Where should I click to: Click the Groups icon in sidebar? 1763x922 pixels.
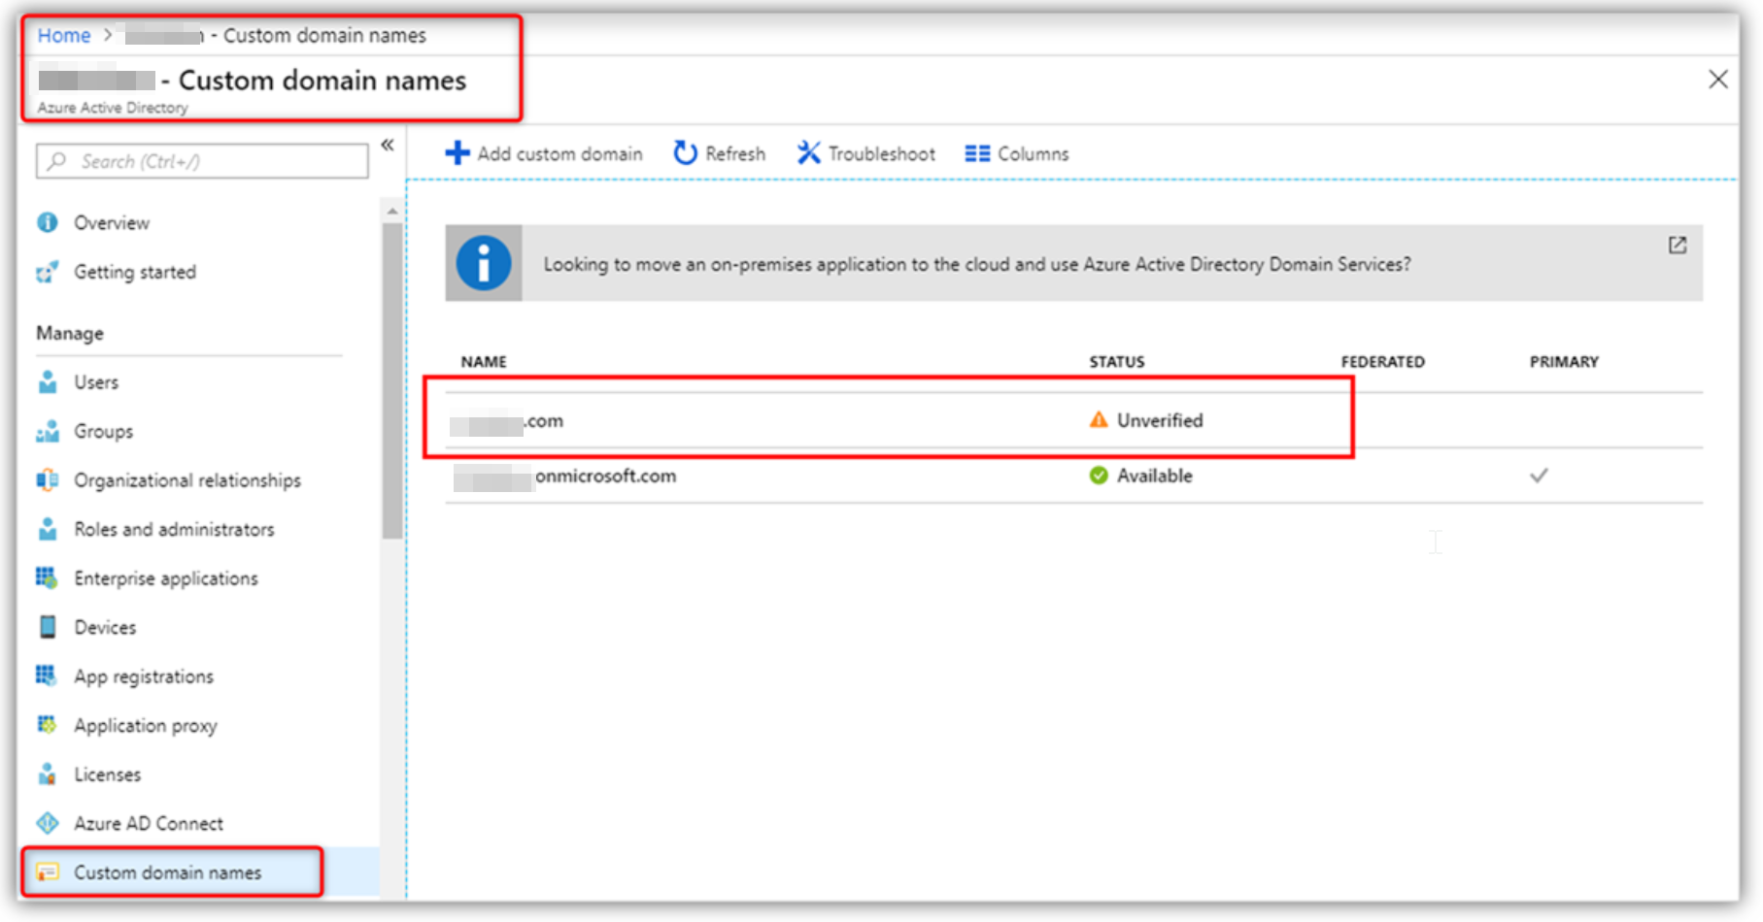tap(48, 431)
